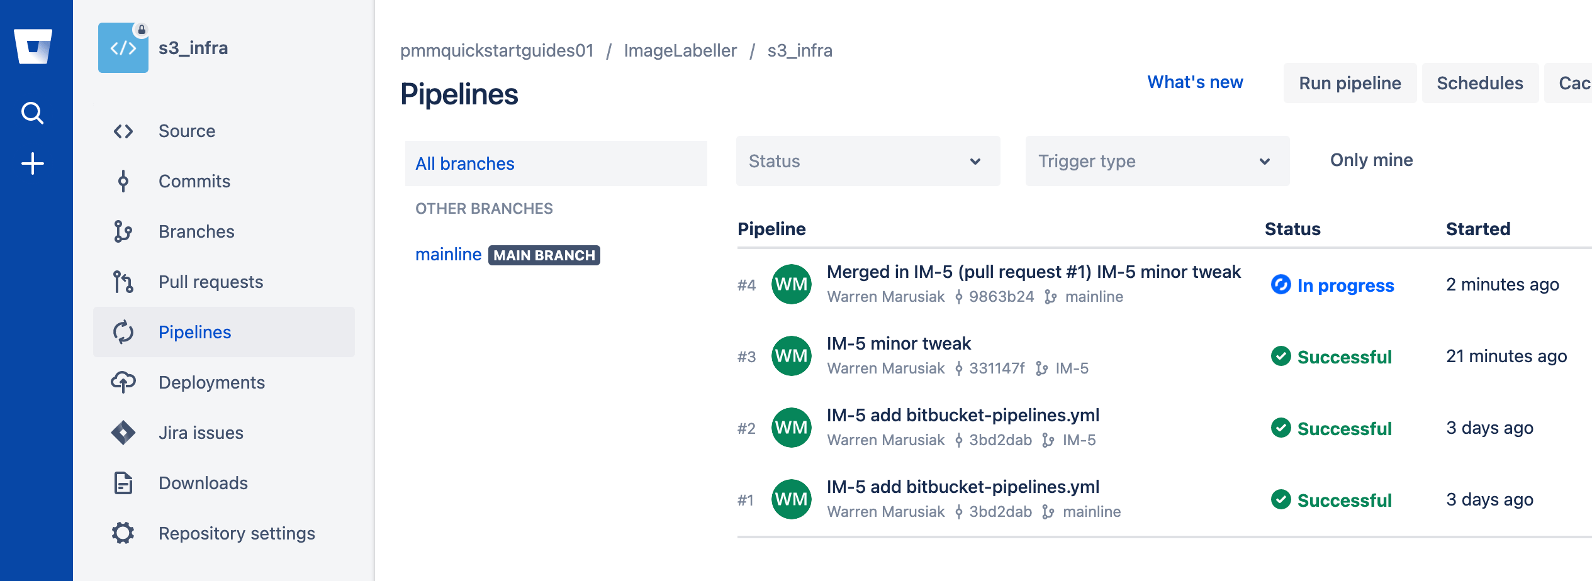
Task: Open the What's new link
Action: [1195, 82]
